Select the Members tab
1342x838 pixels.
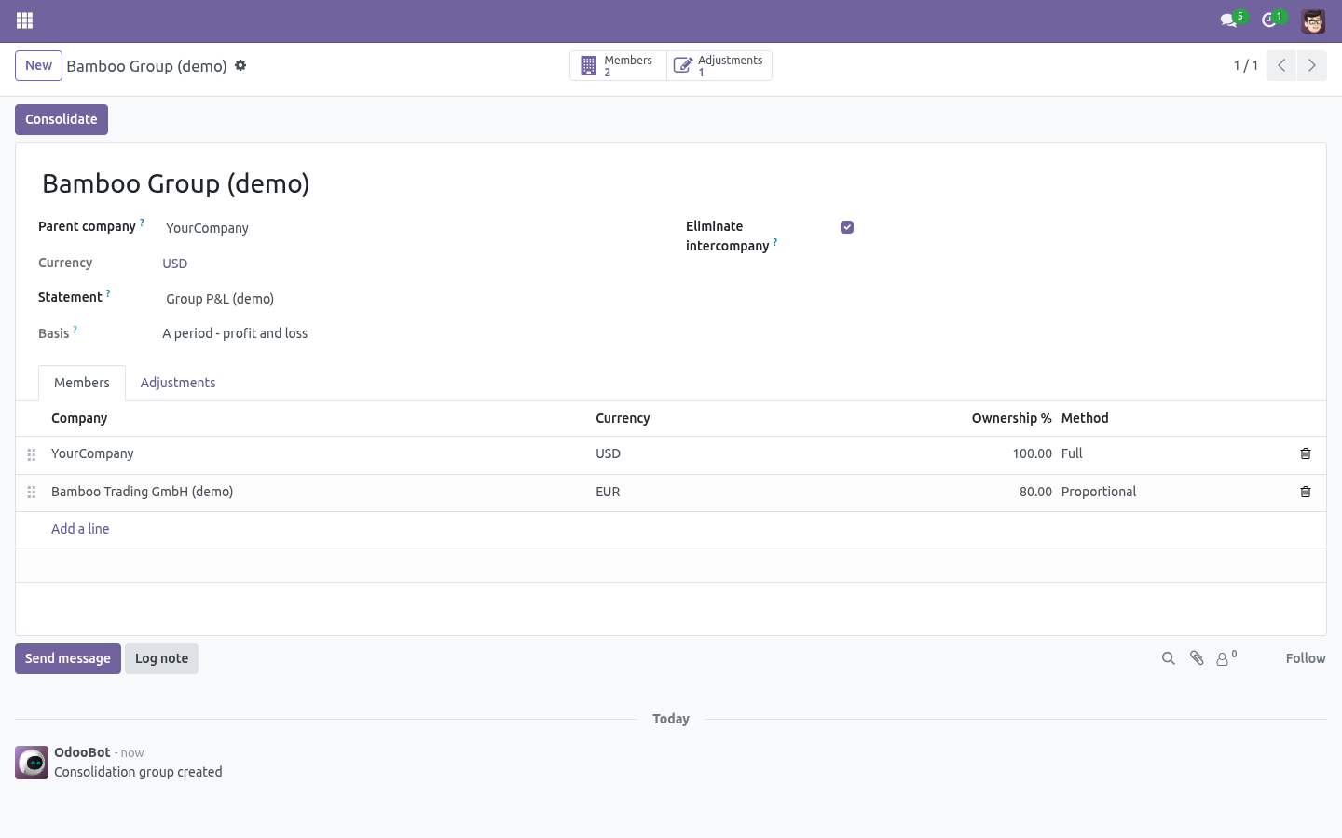click(82, 383)
